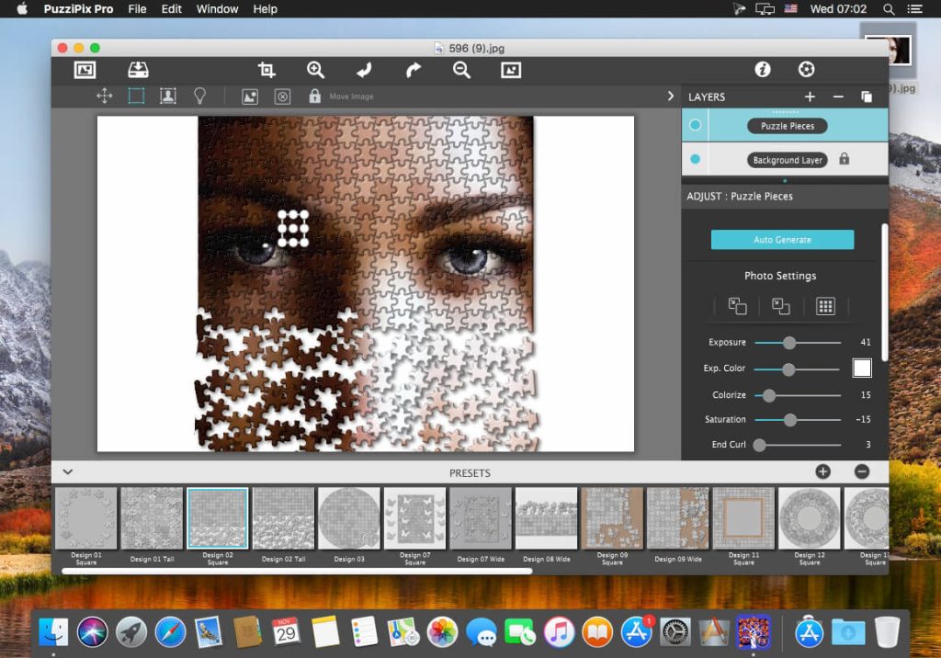
Task: Click the Redo arrow icon
Action: tap(412, 69)
